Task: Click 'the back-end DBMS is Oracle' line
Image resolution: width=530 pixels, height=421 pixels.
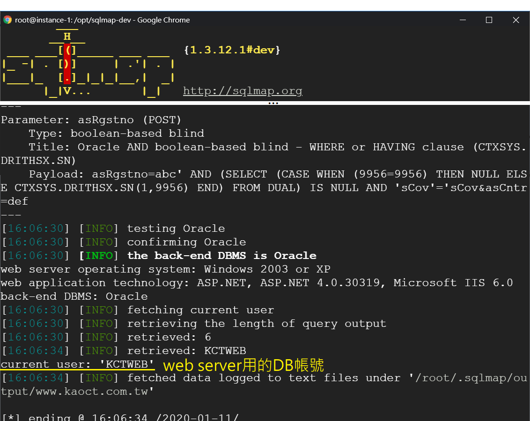Action: point(159,256)
